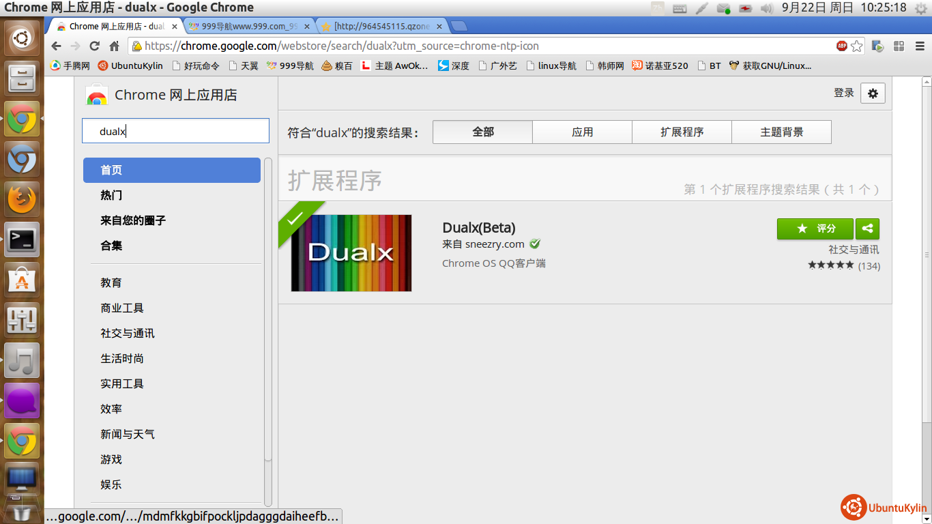Viewport: 932px width, 524px height.
Task: Bookmark this page with the star icon
Action: coord(857,46)
